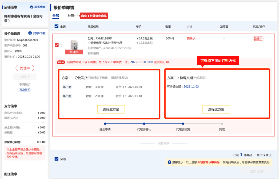
Task: Switch to the 全部 tab
Action: 55,16
